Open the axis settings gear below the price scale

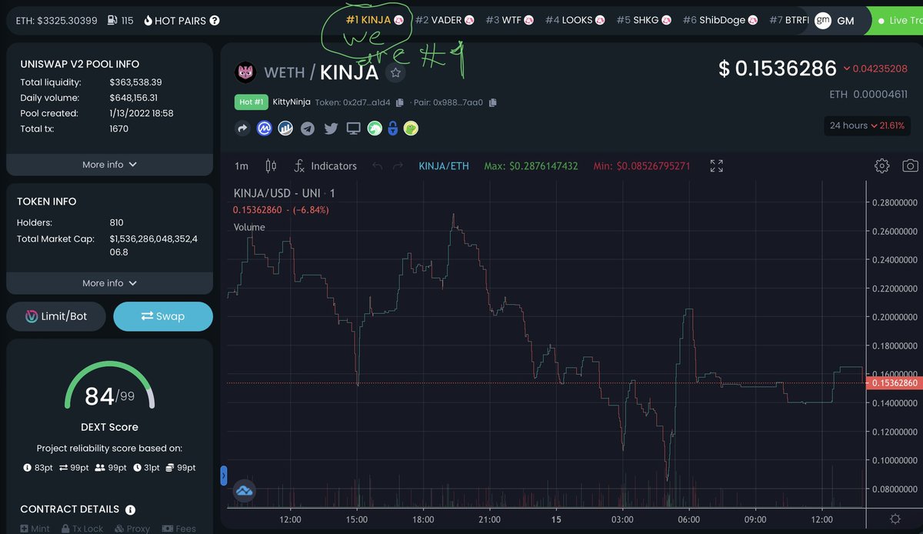(x=895, y=519)
